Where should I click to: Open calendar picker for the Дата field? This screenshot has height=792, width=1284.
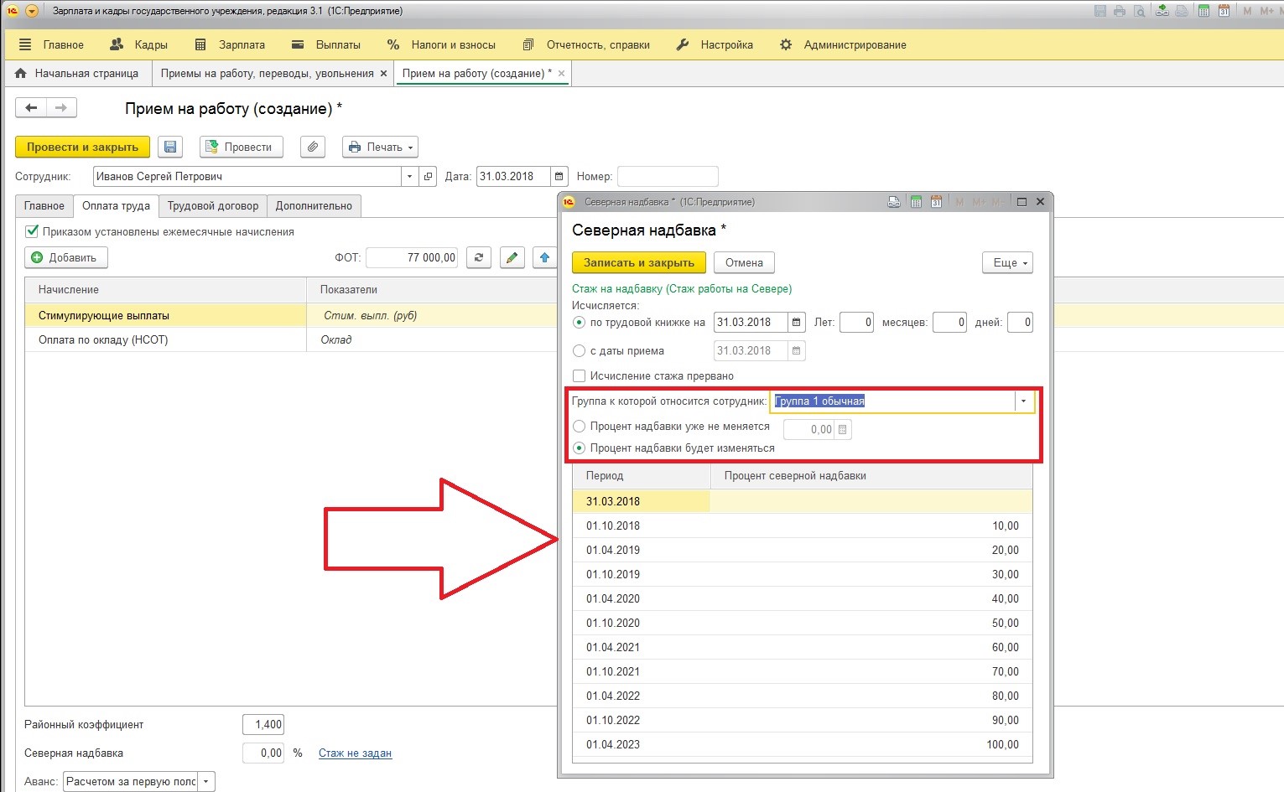point(559,176)
